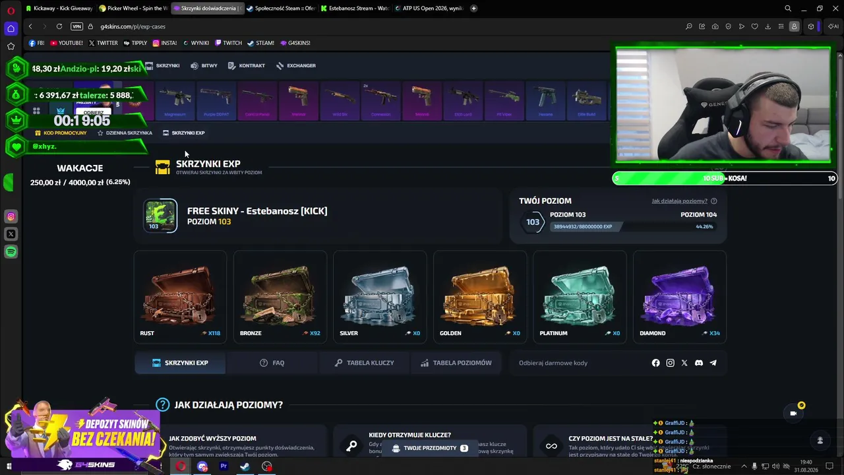Toggle the VPN badge in address bar
This screenshot has height=475, width=844.
76,26
